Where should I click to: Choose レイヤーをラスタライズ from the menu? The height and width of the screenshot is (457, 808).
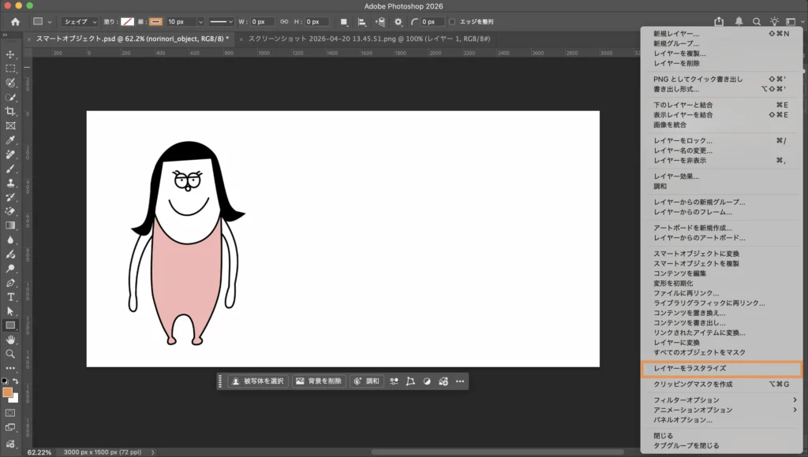[689, 369]
